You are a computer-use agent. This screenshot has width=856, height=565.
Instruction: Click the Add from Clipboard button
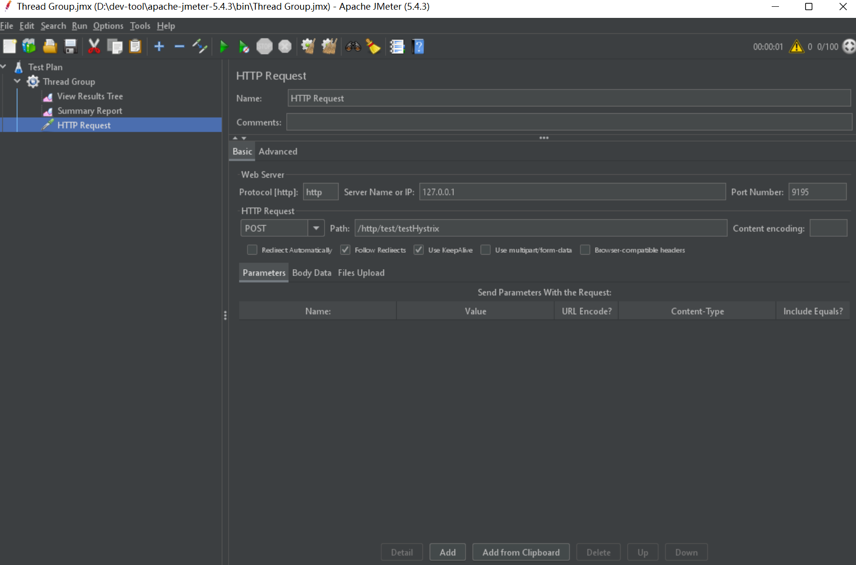[521, 552]
